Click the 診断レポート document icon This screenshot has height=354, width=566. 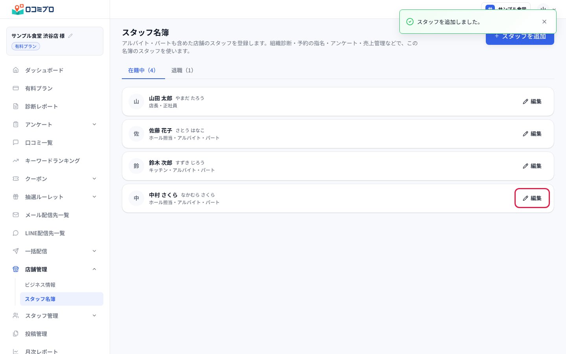tap(16, 106)
